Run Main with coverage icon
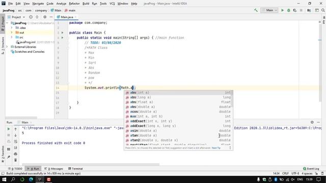The height and width of the screenshot is (183, 326). [x=295, y=10]
